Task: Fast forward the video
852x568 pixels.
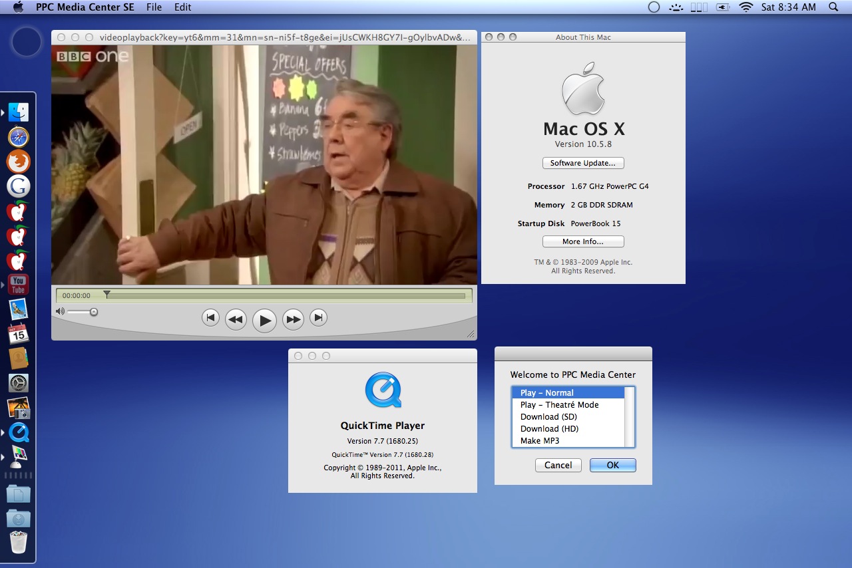Action: click(x=293, y=319)
